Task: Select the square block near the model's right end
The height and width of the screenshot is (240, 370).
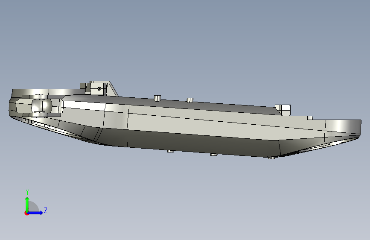Action: (285, 110)
